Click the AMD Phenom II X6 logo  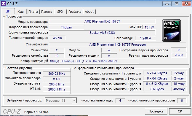(171, 31)
